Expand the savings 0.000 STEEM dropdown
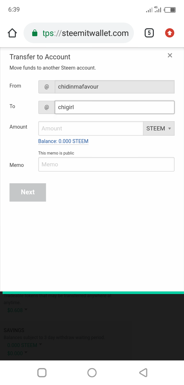Image resolution: width=184 pixels, height=385 pixels. (25, 345)
